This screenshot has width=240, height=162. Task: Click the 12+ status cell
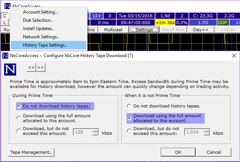click(x=97, y=16)
